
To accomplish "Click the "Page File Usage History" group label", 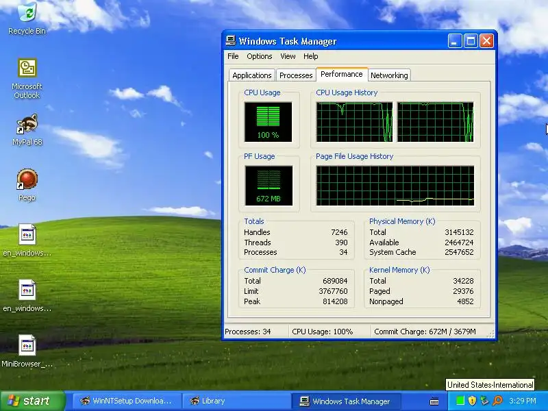I will pos(354,156).
